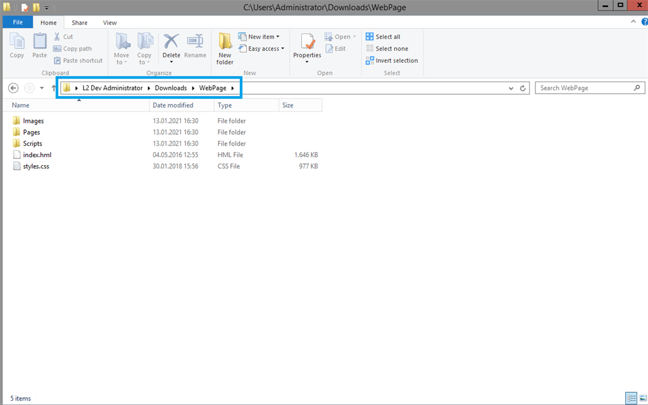Click the Up one level arrow
Screen dimensions: 648x405
[53, 89]
